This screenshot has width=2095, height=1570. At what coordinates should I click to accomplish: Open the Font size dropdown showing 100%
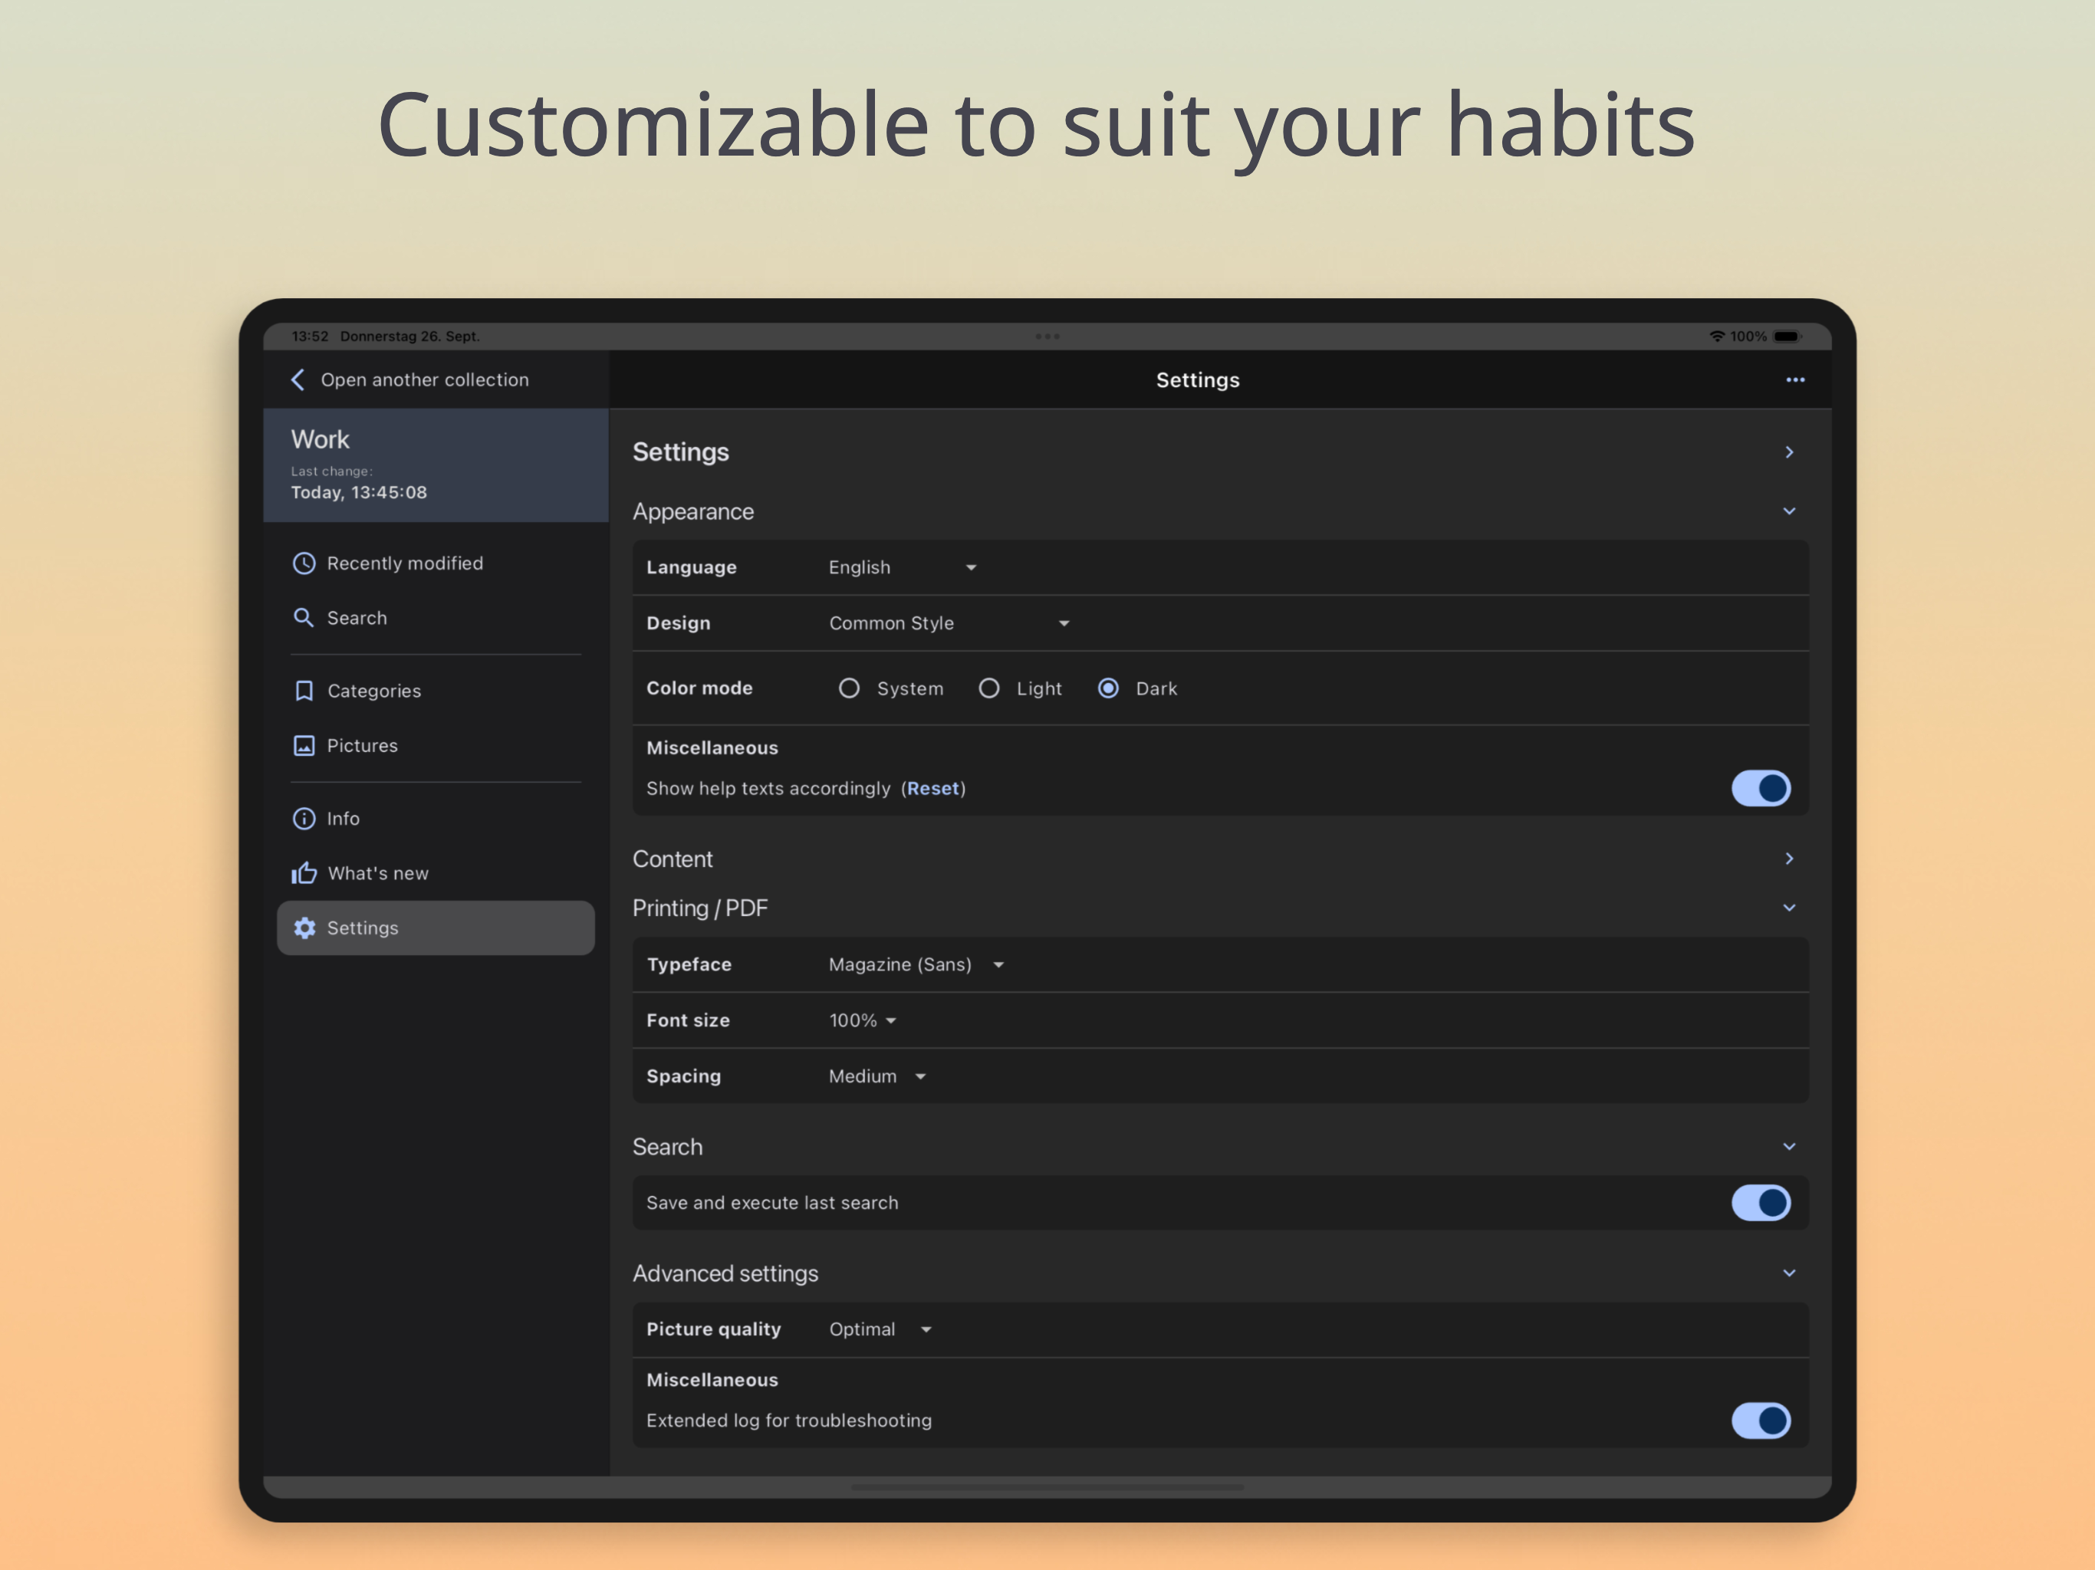(863, 1020)
